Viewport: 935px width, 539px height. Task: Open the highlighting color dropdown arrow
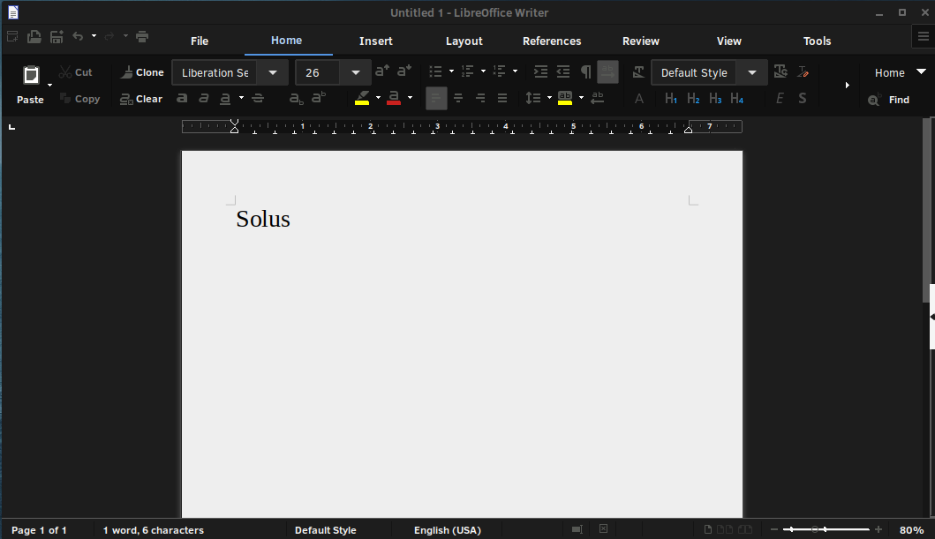378,98
